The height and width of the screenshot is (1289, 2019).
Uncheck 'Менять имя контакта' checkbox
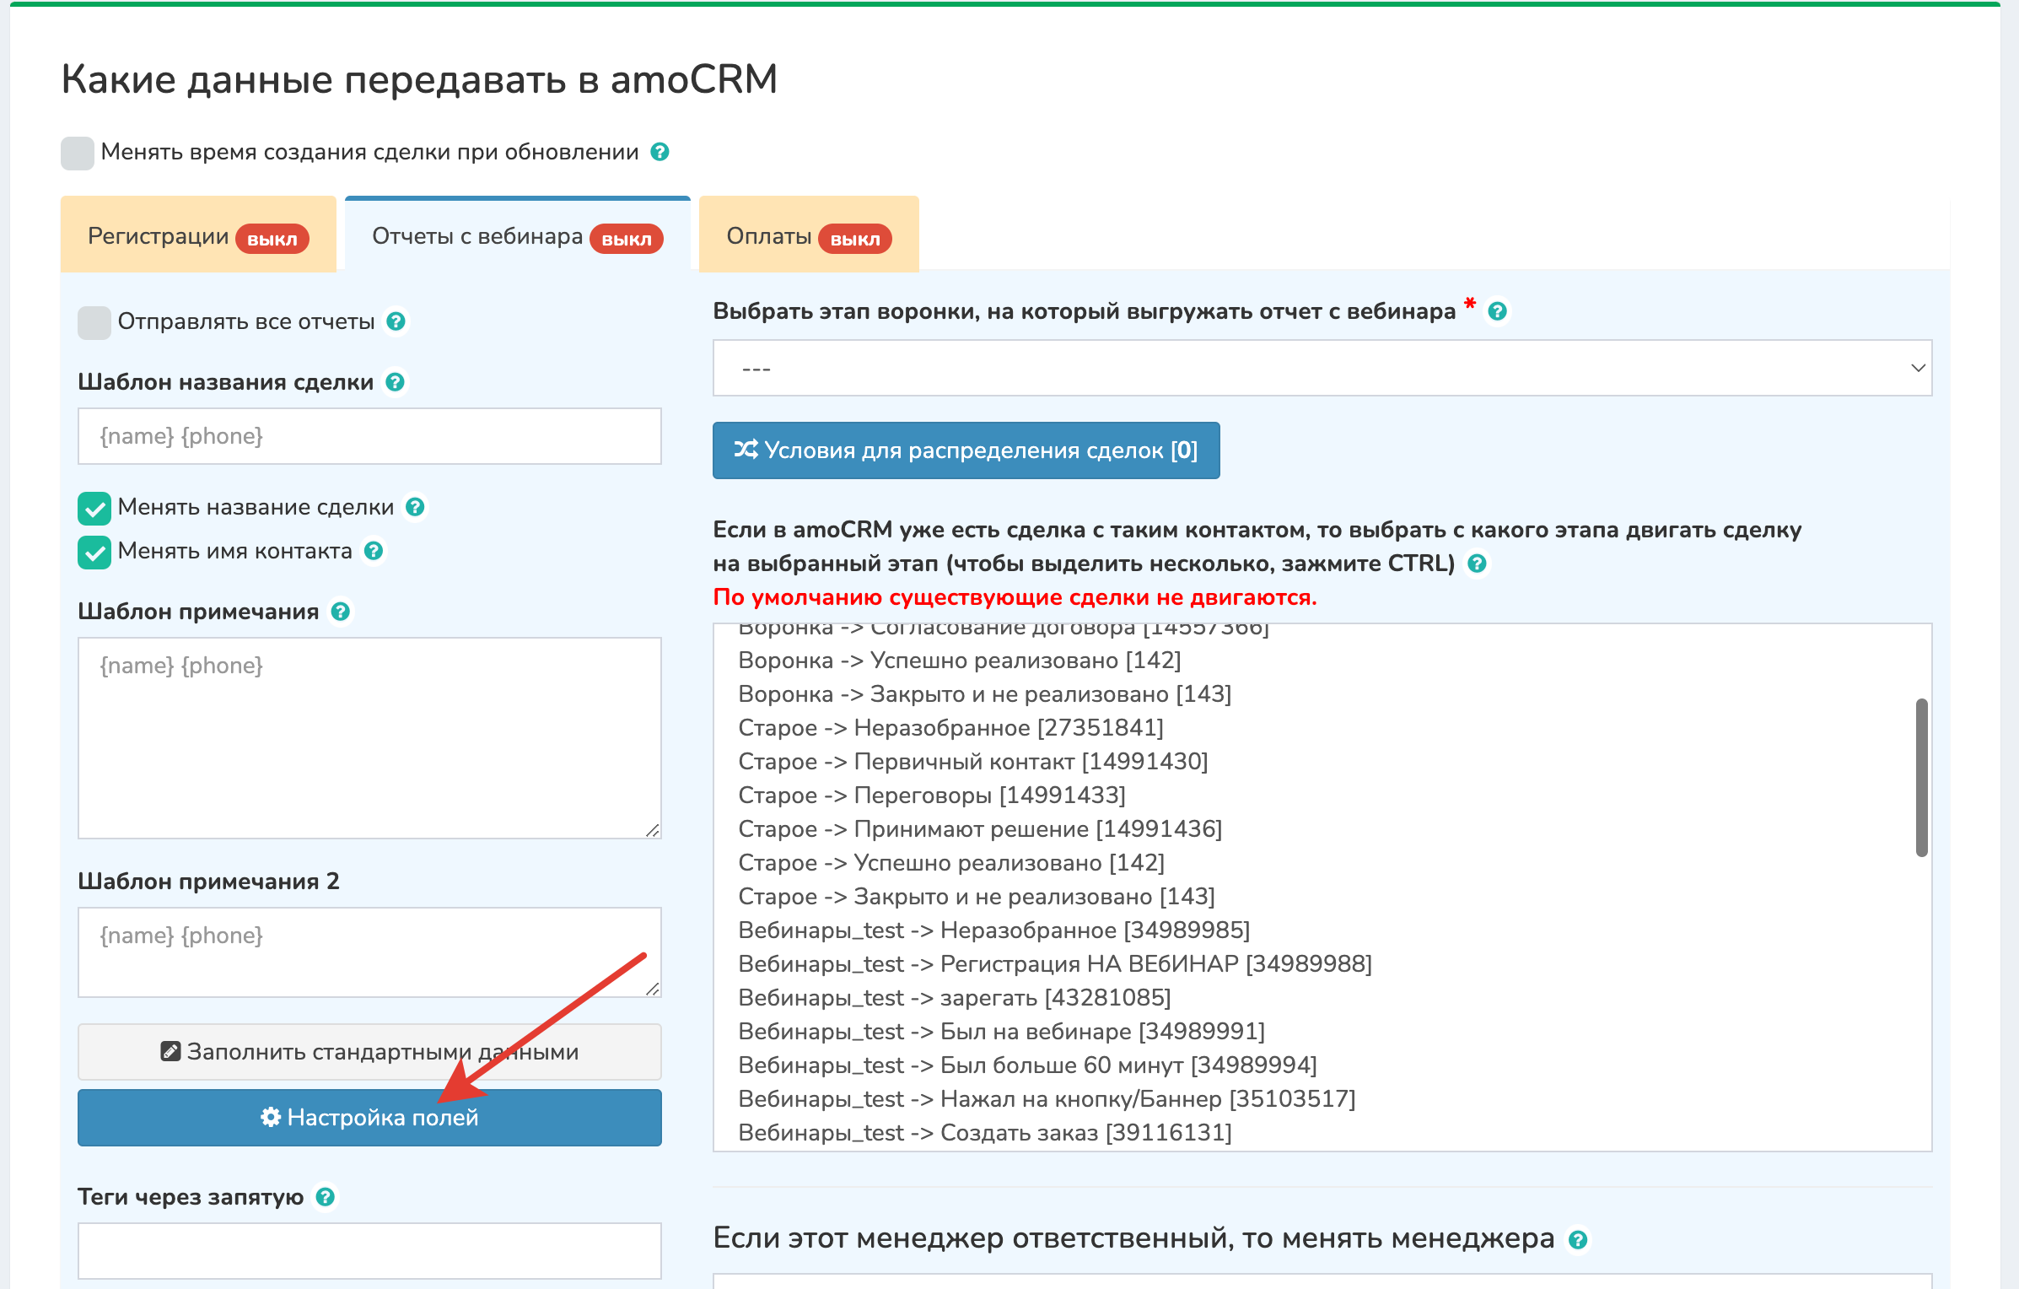point(94,553)
